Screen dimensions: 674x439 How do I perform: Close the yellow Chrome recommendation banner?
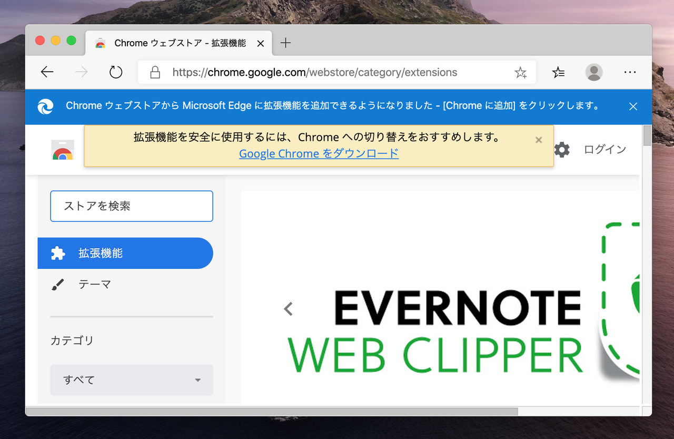pyautogui.click(x=539, y=140)
